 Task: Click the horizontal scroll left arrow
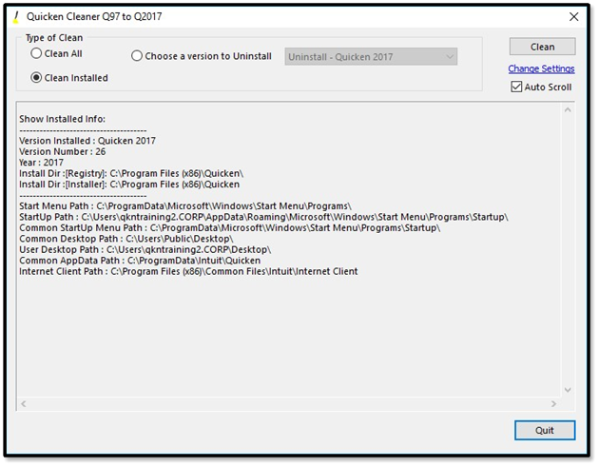coord(25,404)
